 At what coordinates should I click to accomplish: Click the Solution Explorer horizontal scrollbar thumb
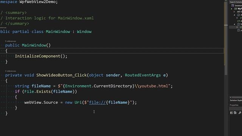point(237,97)
